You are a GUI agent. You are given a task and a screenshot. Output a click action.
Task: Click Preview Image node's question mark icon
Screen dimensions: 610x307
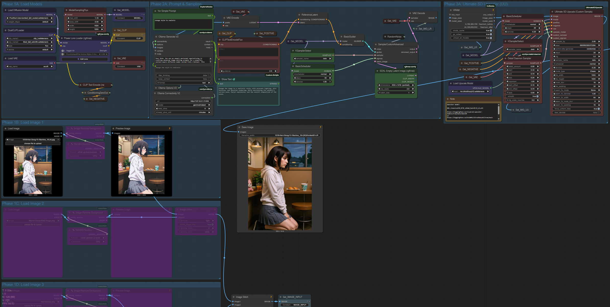(x=169, y=129)
